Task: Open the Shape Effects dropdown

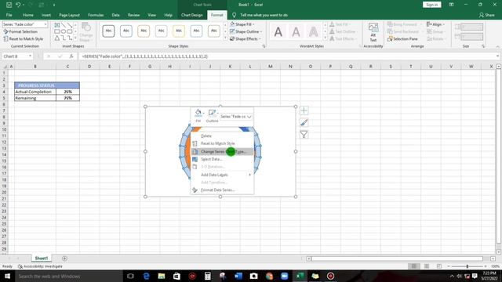Action: point(246,39)
